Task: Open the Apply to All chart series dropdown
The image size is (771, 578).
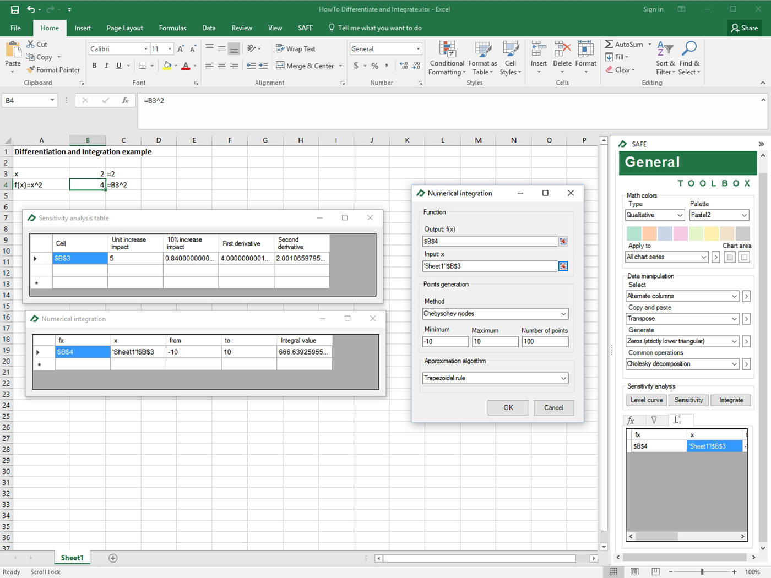Action: tap(704, 257)
